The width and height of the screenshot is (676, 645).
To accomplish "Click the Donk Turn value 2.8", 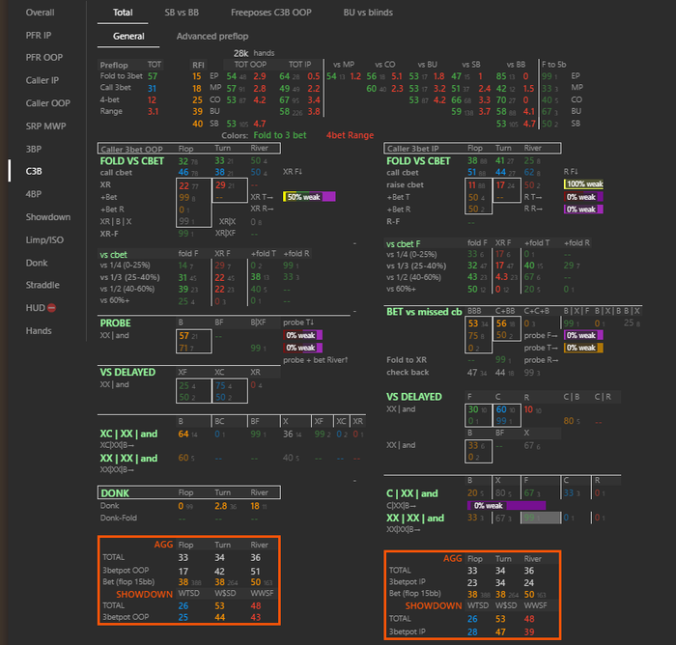I will click(x=221, y=506).
